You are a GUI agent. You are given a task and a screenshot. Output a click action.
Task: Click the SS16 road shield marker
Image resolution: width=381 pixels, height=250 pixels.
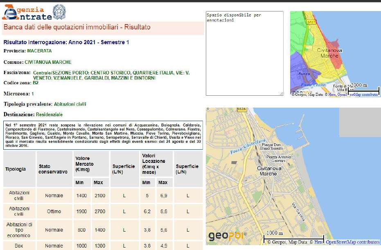[x=242, y=109]
